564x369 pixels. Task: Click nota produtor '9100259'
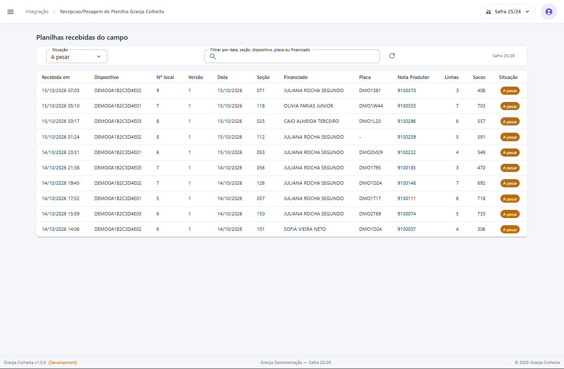407,137
